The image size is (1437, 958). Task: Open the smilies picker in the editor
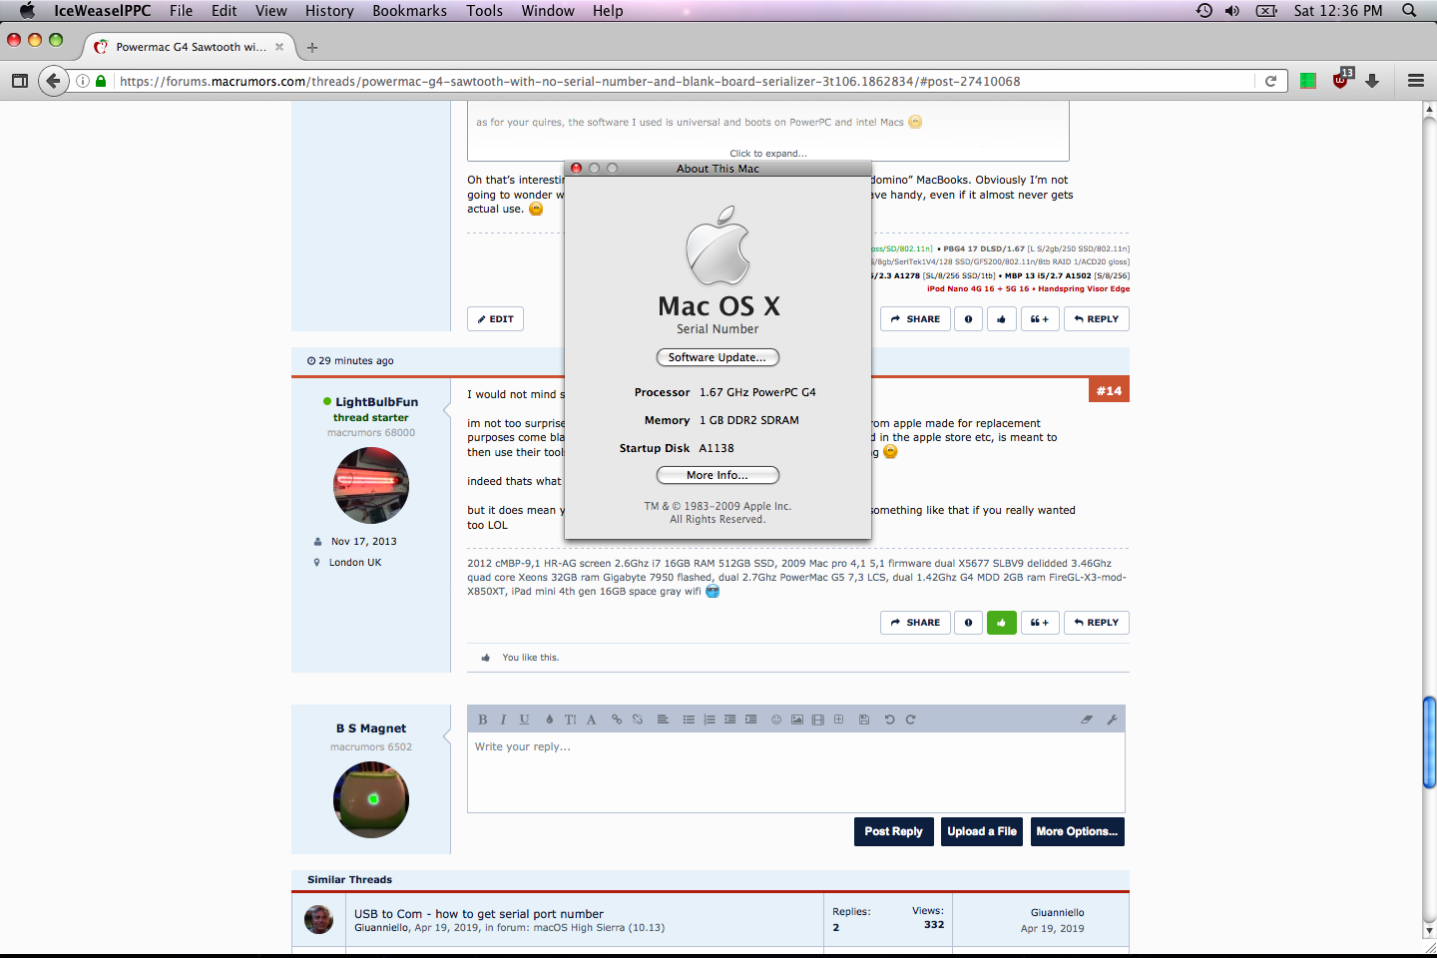pyautogui.click(x=776, y=719)
